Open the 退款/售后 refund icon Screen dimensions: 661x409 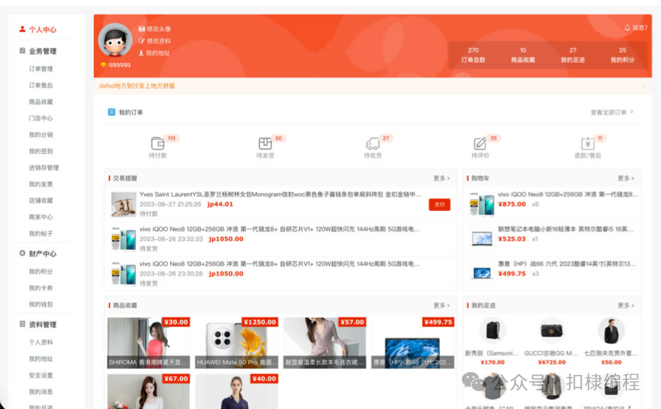pyautogui.click(x=587, y=144)
